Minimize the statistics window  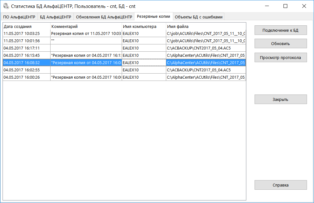click(x=267, y=6)
